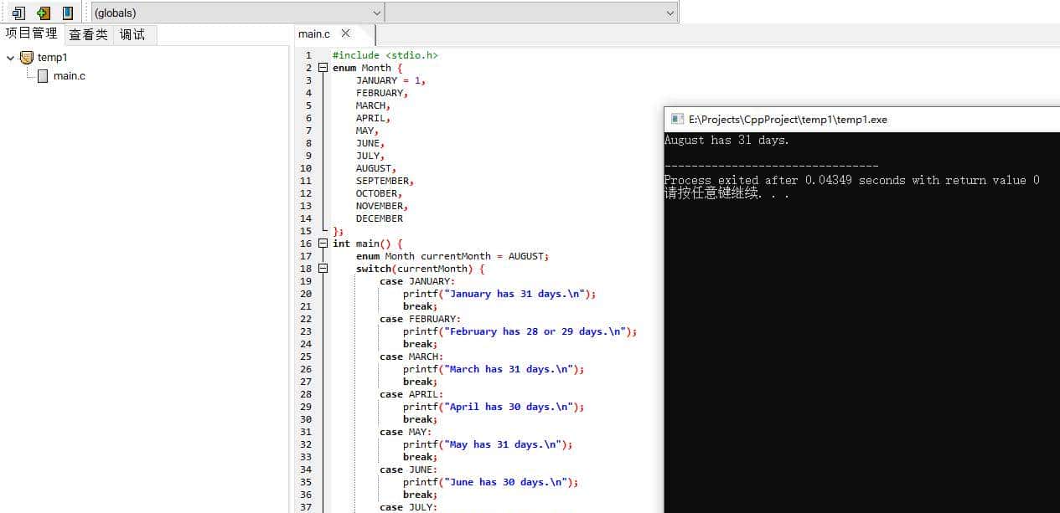Close the main.c editor tab

(345, 34)
